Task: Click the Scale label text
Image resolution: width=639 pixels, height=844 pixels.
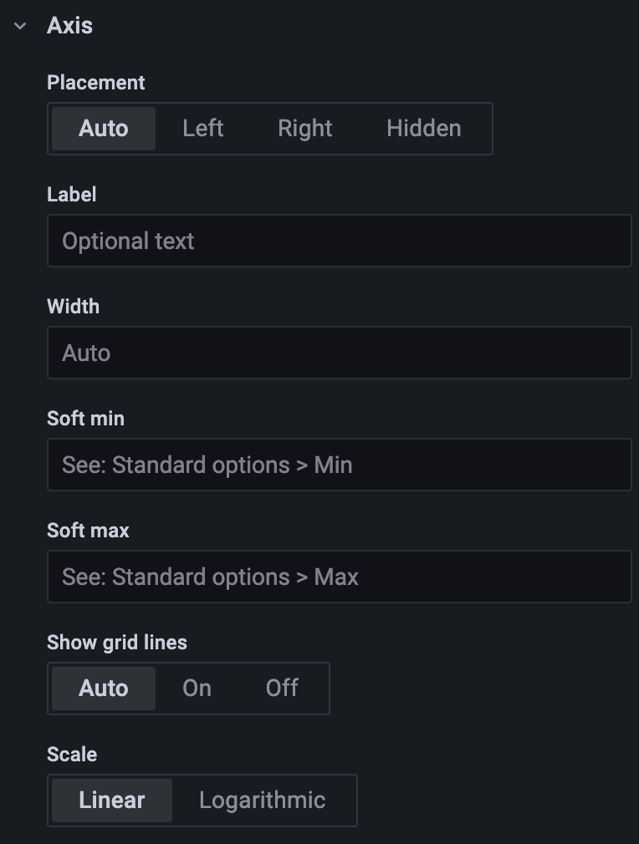Action: pos(72,755)
